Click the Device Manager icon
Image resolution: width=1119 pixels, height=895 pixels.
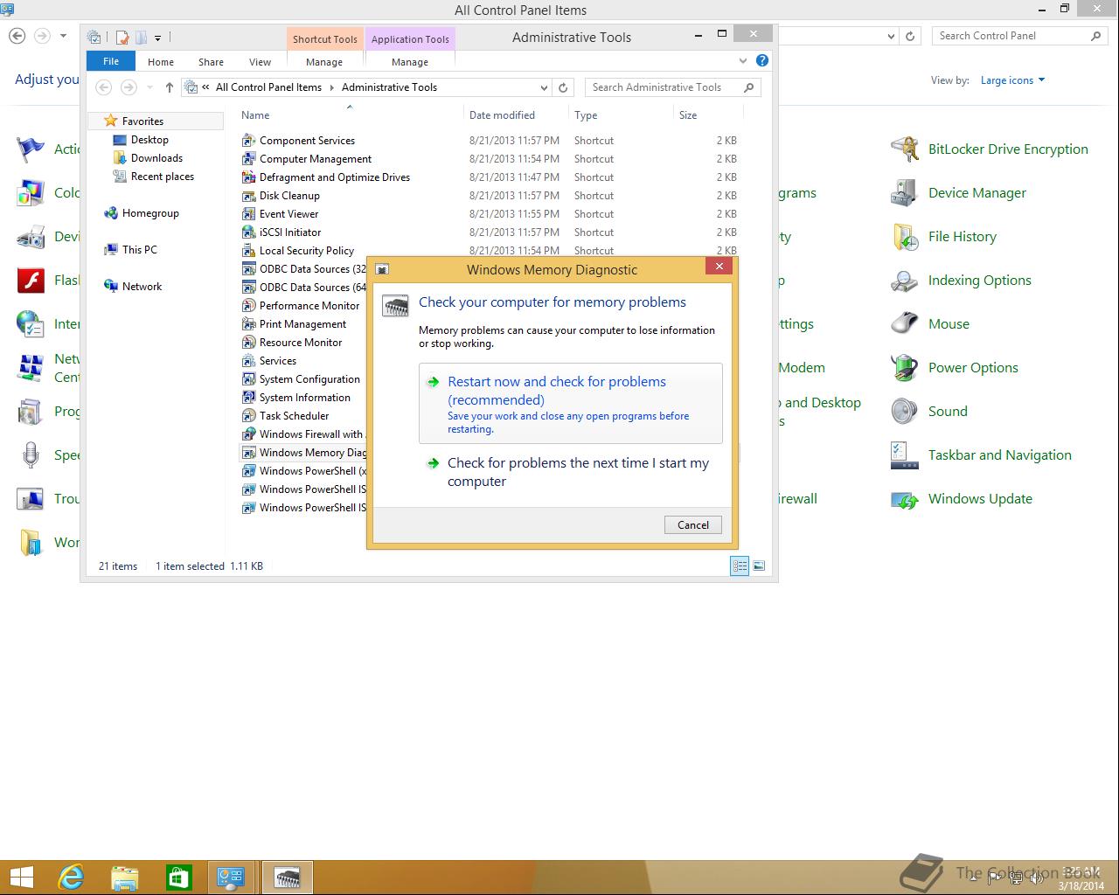click(904, 193)
